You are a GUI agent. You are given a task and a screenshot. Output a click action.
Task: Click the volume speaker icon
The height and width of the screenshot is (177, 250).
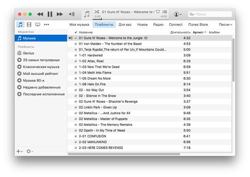pos(72,14)
